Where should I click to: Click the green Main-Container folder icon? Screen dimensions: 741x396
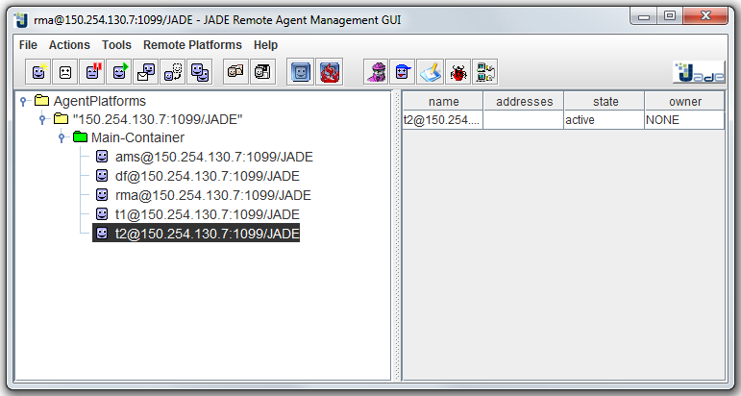[81, 137]
